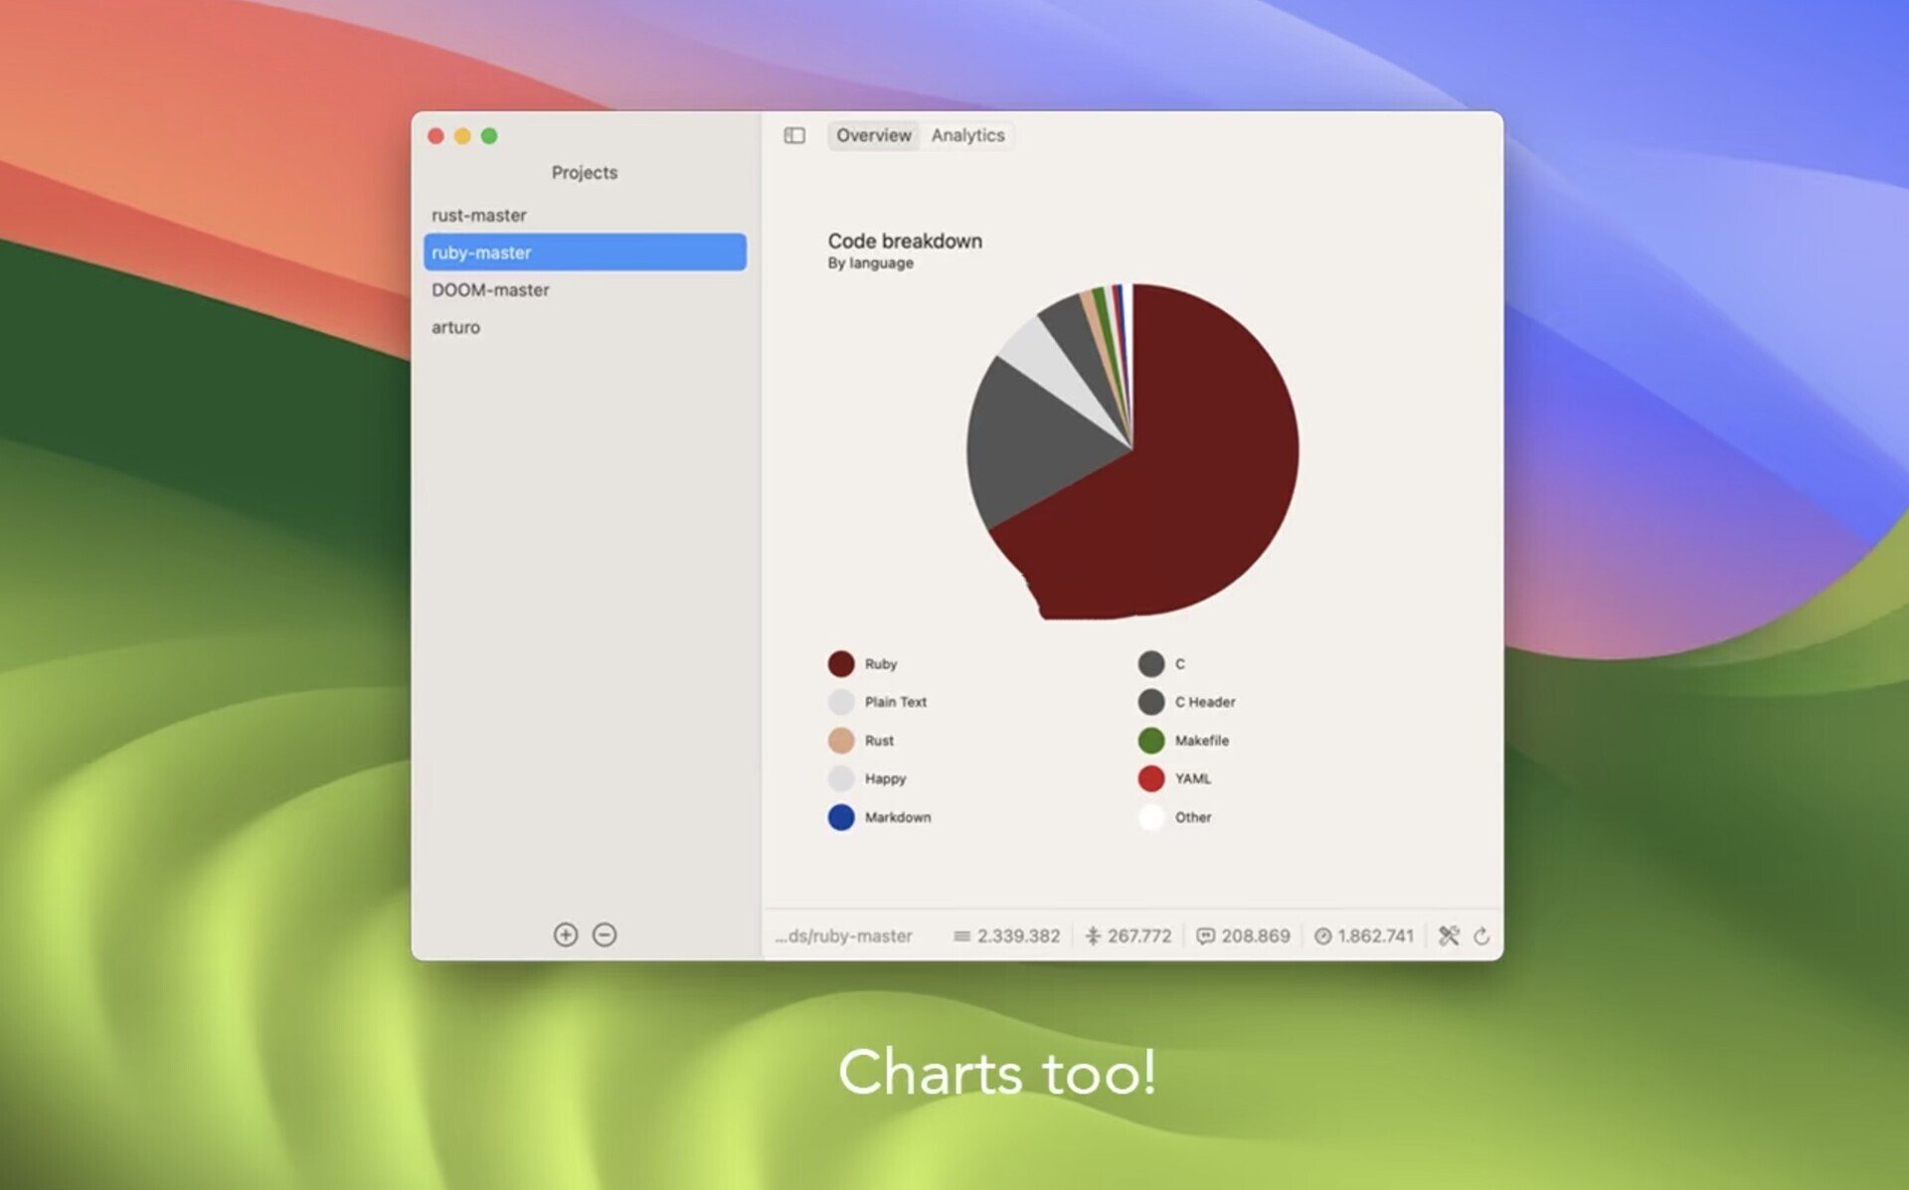The image size is (1909, 1190).
Task: Click the Markdown blue legend swatch
Action: click(x=841, y=817)
